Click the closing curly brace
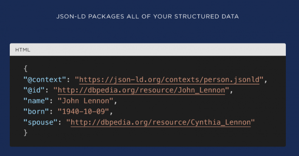Image resolution: width=299 pixels, height=156 pixels. tap(25, 133)
